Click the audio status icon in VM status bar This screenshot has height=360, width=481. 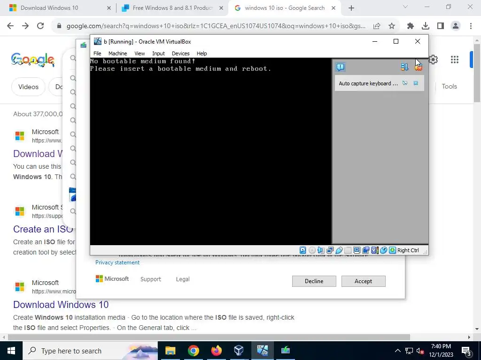pyautogui.click(x=321, y=250)
